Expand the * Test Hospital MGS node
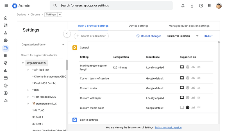The image size is (225, 131). (28, 97)
